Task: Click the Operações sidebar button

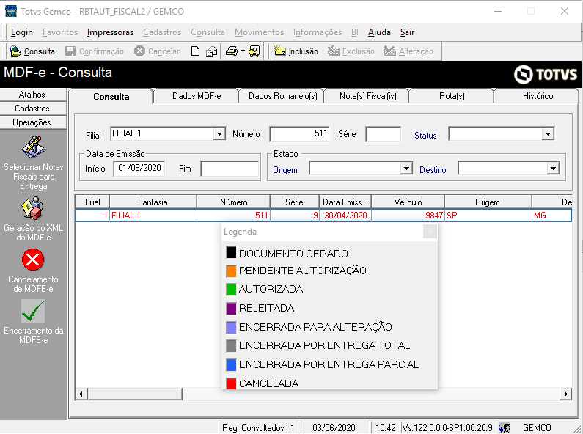Action: 33,122
